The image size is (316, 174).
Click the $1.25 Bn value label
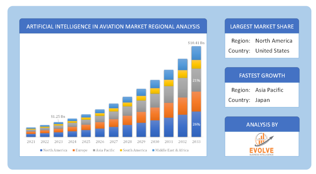click(57, 116)
